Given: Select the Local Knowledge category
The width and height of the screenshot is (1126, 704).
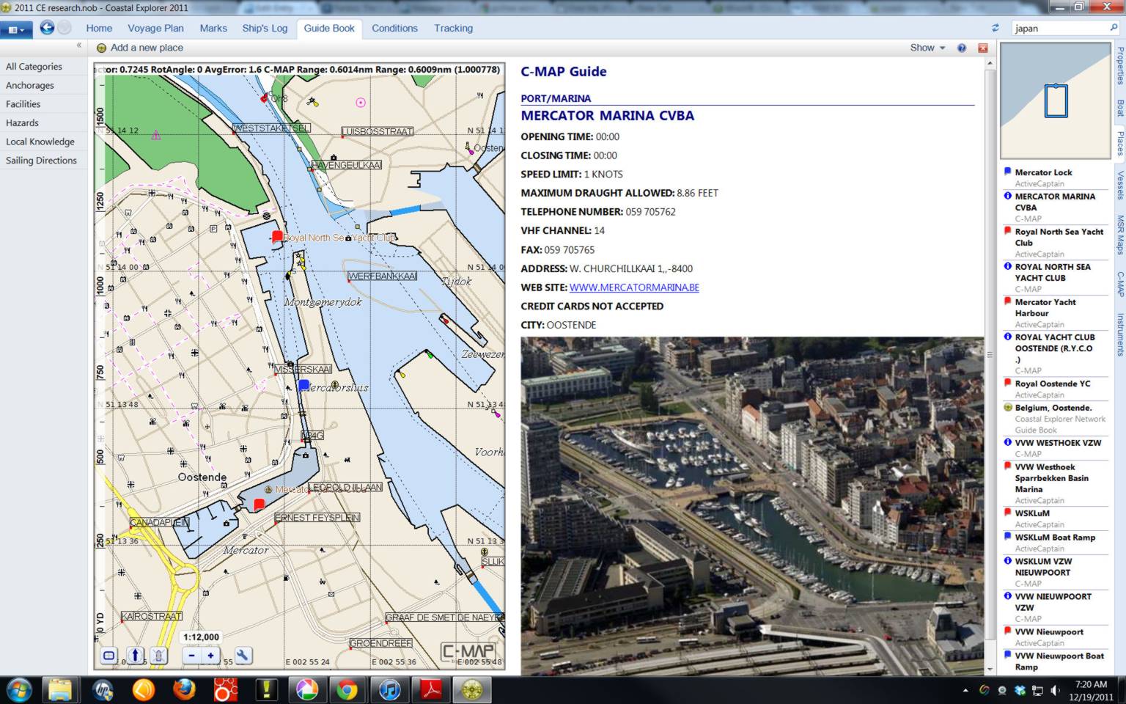Looking at the screenshot, I should (44, 142).
